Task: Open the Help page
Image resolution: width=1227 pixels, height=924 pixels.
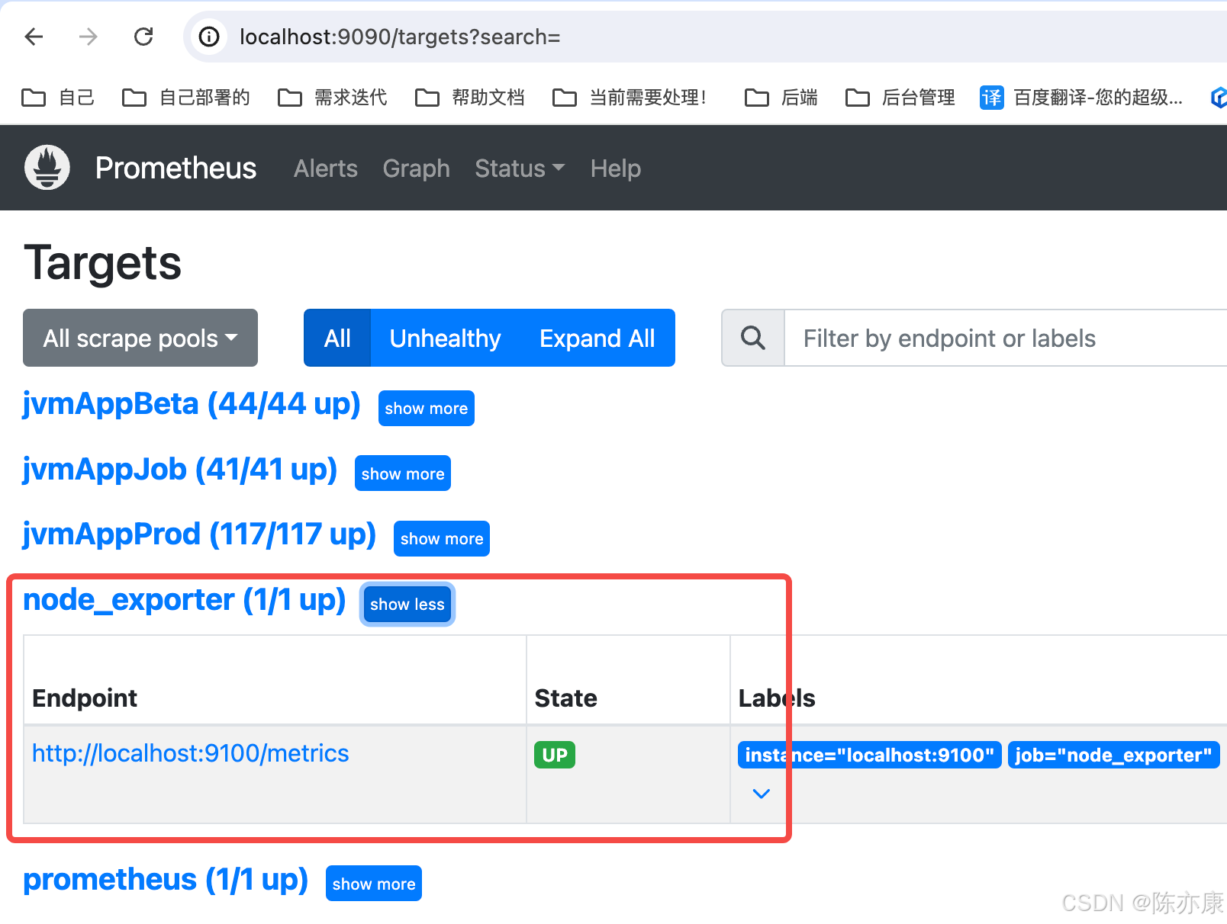Action: pos(616,168)
